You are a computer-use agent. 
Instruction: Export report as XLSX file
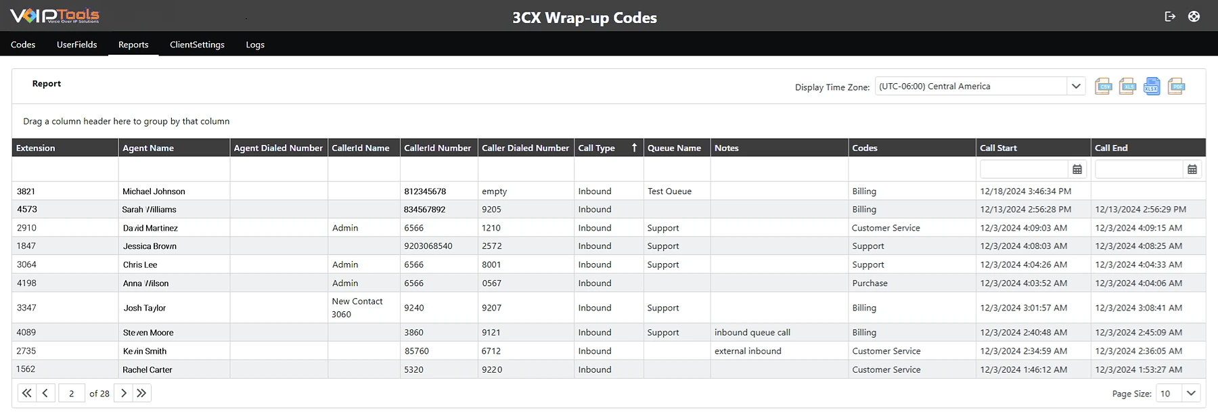(x=1152, y=87)
